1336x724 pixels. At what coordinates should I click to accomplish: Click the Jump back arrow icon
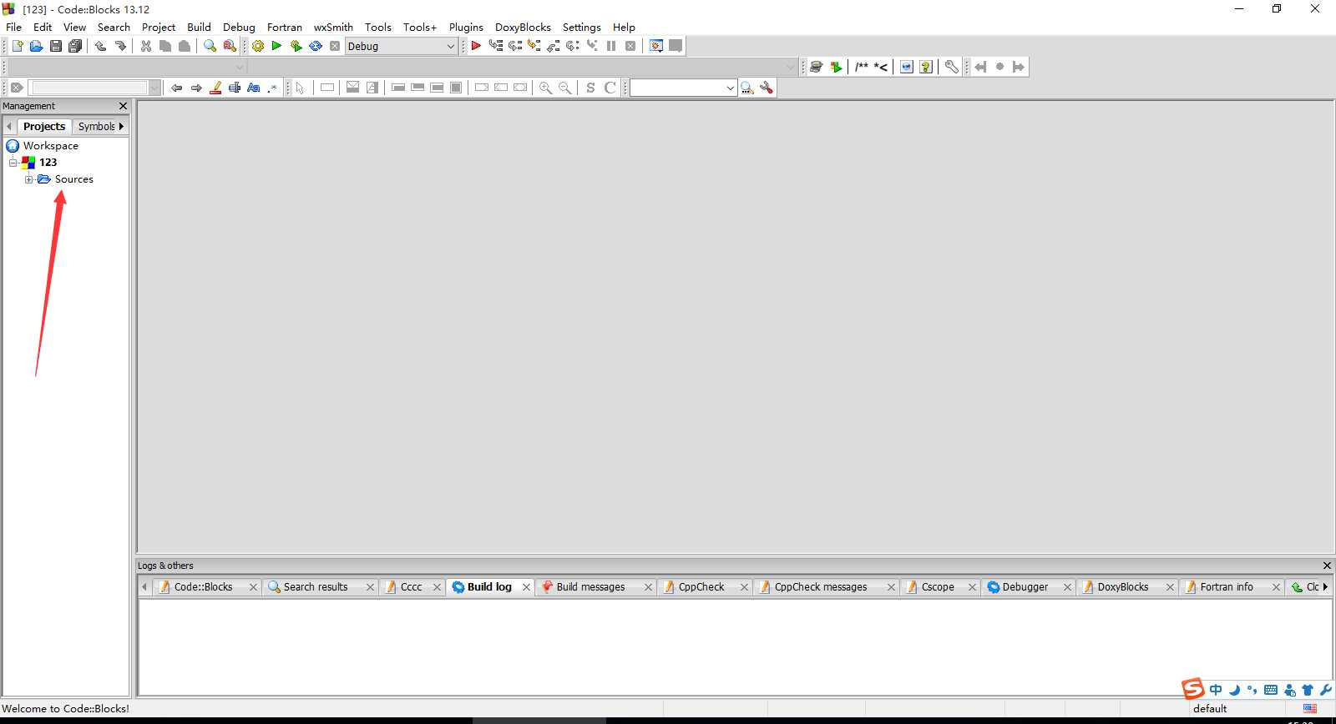click(x=980, y=67)
